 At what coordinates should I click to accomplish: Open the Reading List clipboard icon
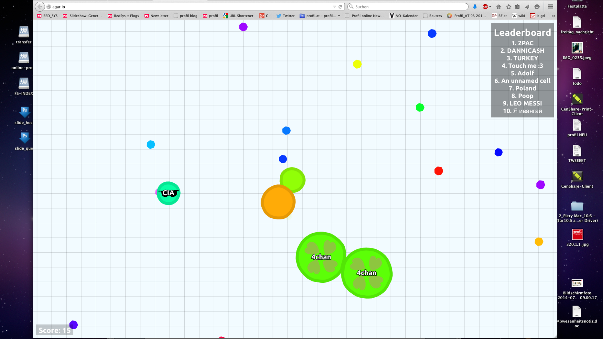point(517,7)
